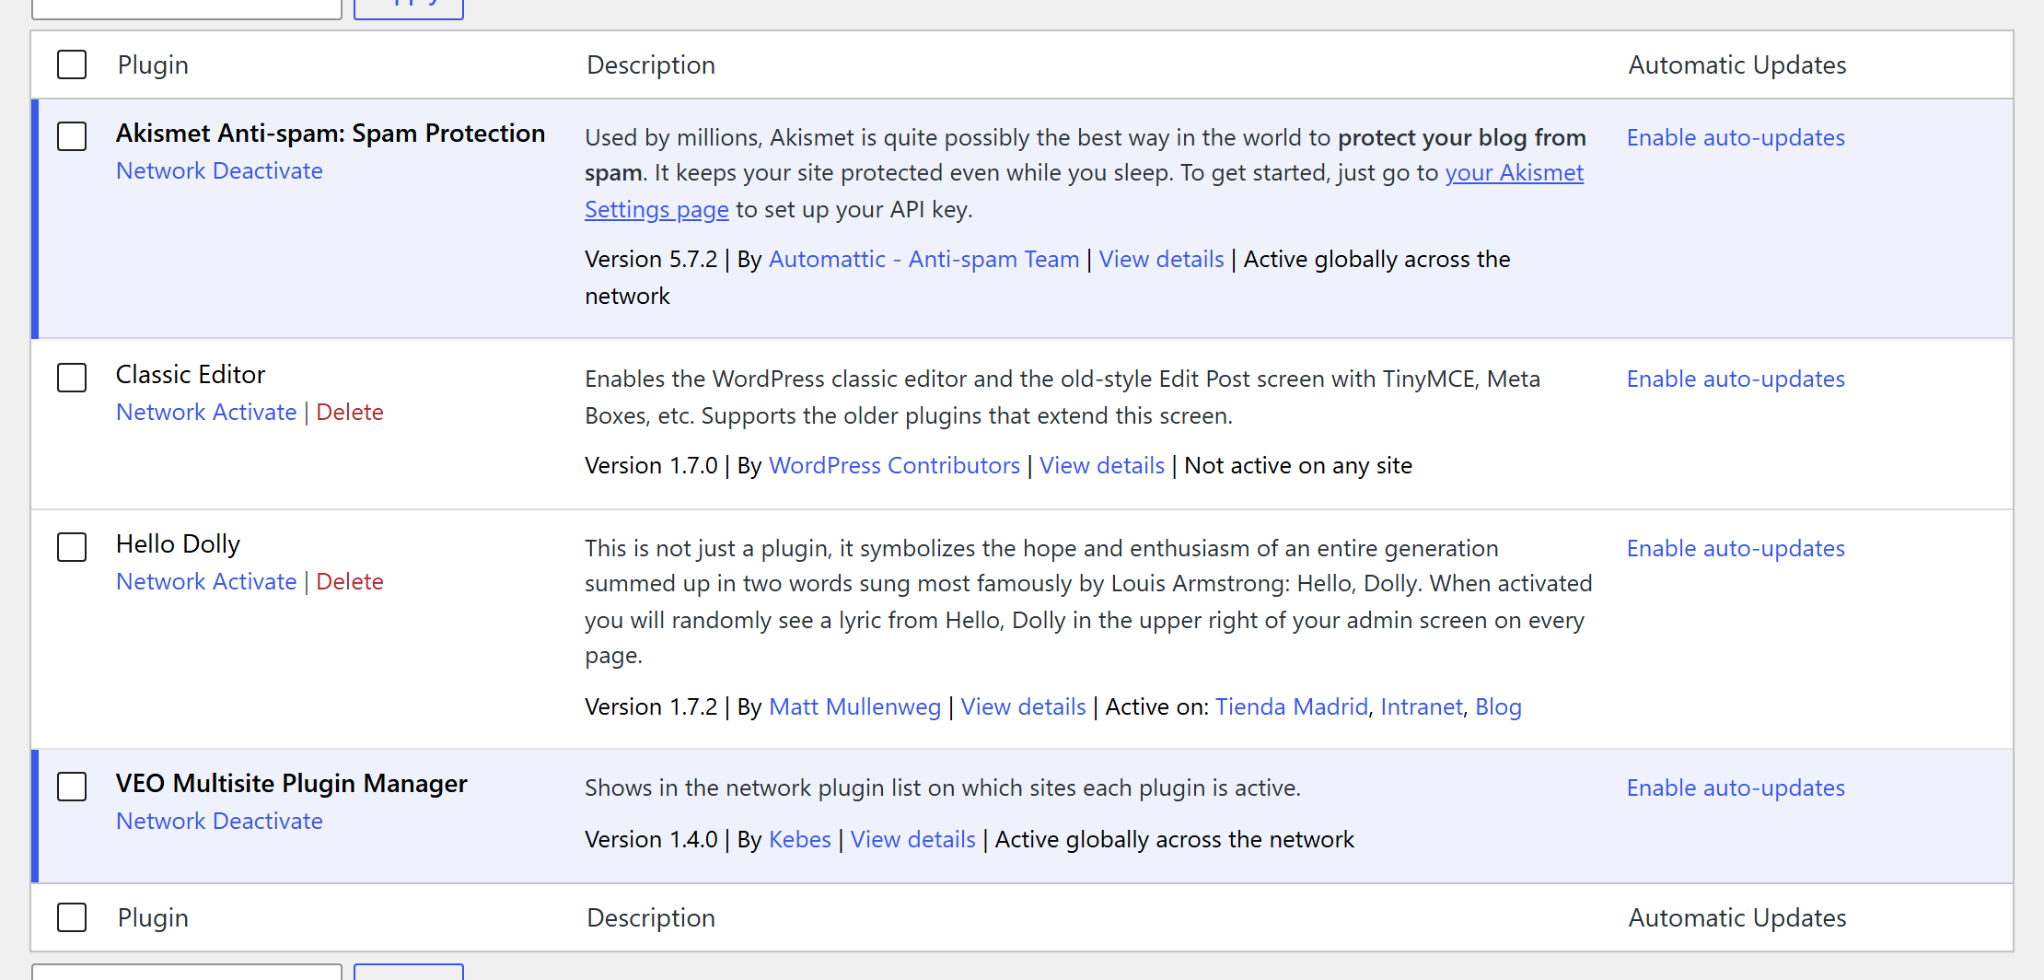Click the Description column header at top
The image size is (2044, 980).
(x=651, y=65)
